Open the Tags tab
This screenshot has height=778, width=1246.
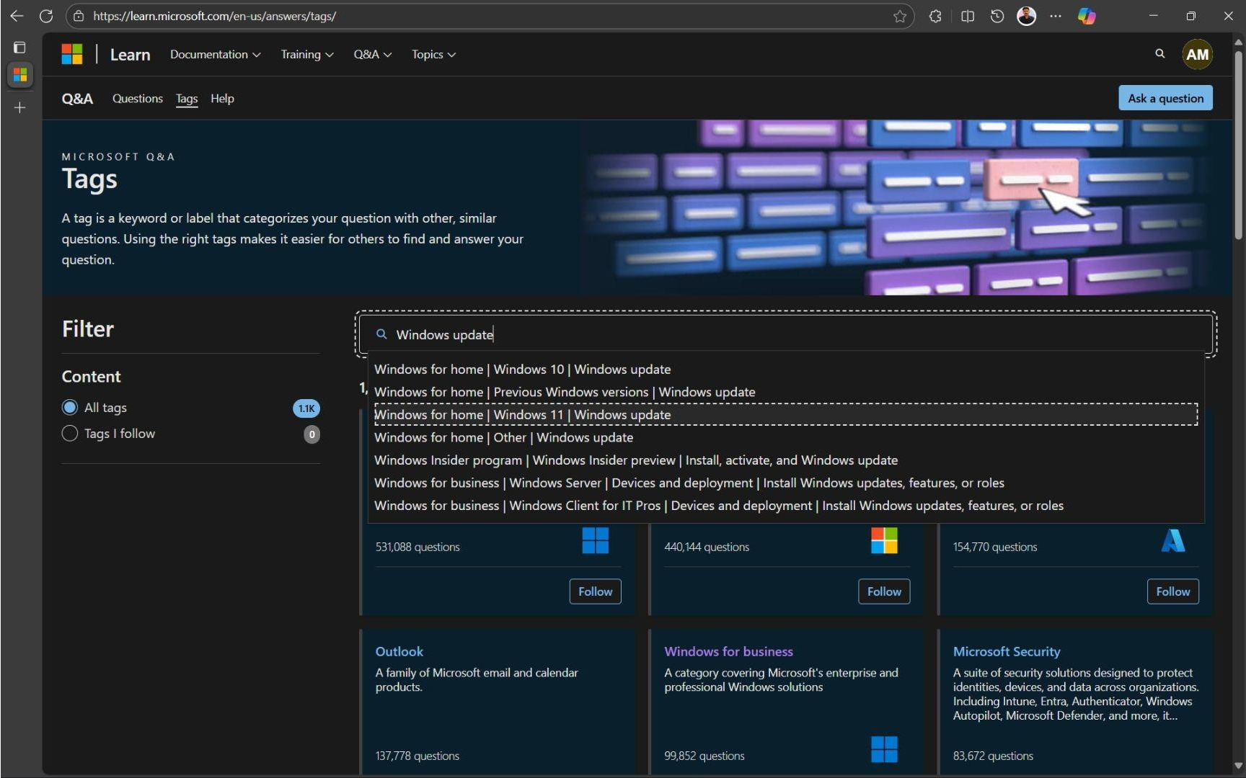(187, 99)
